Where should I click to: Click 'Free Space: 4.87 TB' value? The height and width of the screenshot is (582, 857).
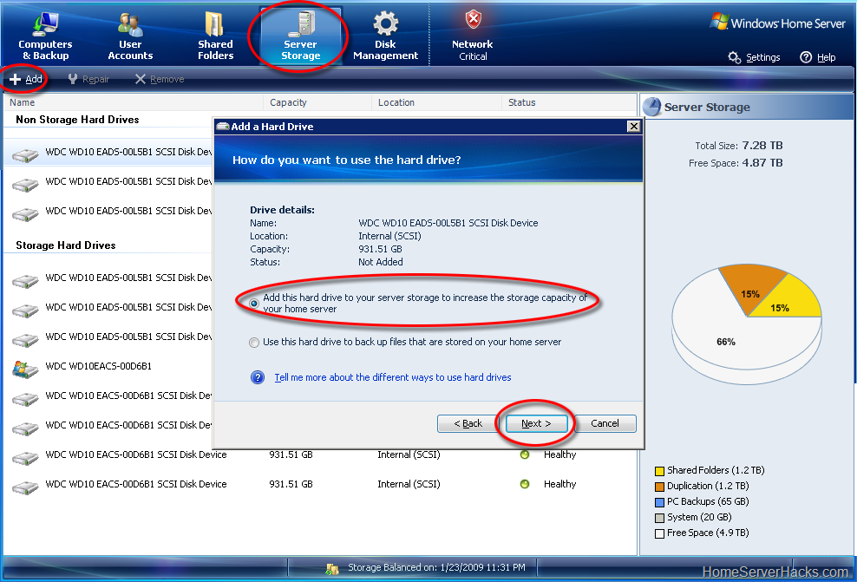click(x=762, y=163)
